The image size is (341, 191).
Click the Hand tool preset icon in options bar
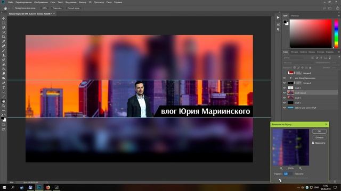[x=5, y=8]
